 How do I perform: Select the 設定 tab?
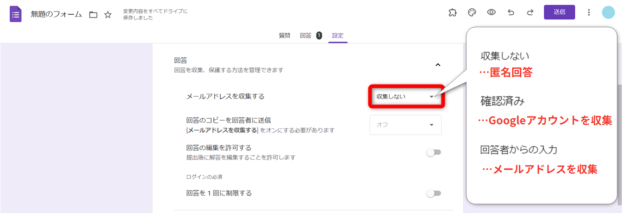(x=338, y=36)
